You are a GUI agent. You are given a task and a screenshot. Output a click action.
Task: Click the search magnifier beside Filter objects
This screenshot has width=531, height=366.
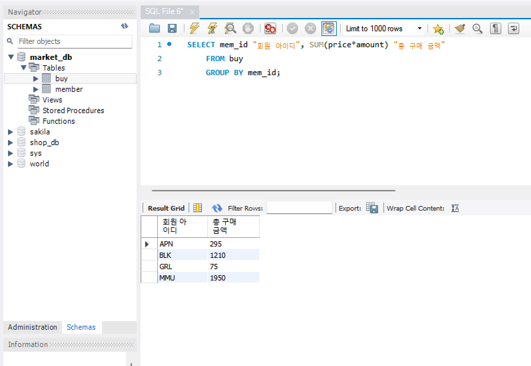(x=10, y=41)
